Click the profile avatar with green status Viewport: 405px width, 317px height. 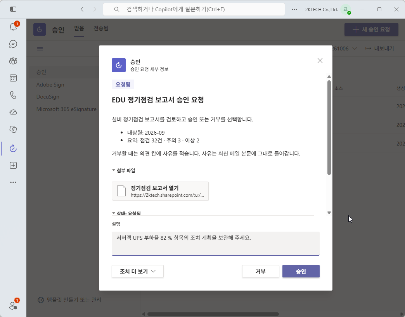[346, 10]
